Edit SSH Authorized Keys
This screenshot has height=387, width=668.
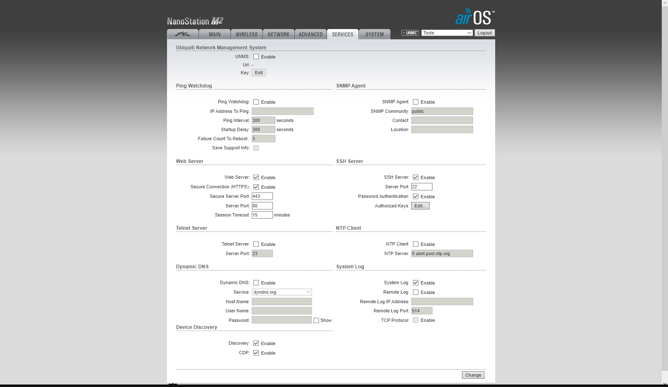420,206
